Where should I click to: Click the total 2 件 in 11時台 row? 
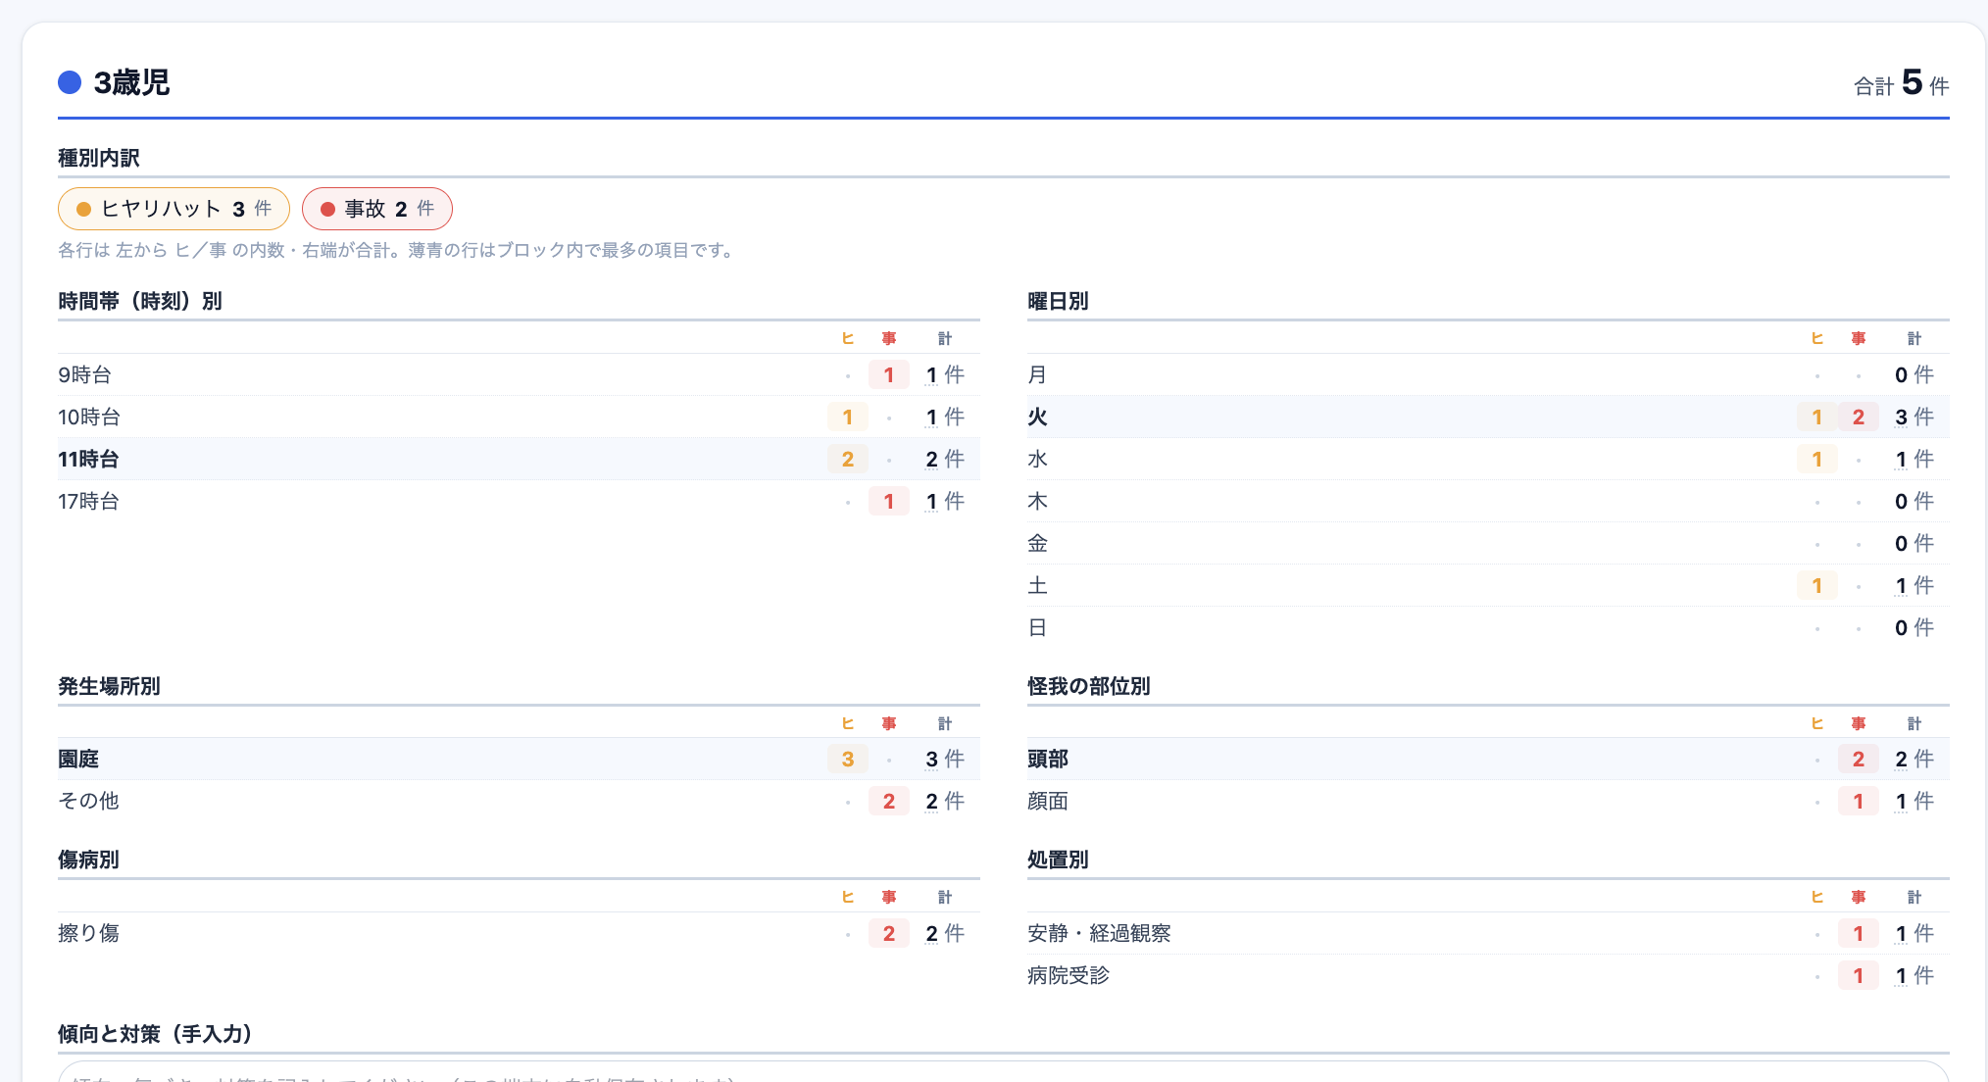[945, 459]
